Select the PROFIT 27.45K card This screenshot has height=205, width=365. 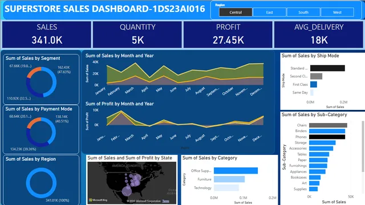click(x=228, y=34)
